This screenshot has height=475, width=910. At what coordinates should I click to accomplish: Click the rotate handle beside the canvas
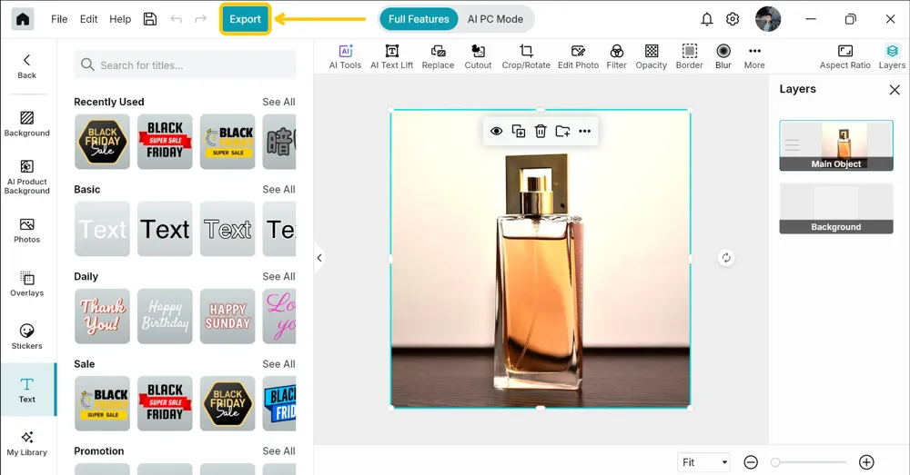(x=726, y=258)
